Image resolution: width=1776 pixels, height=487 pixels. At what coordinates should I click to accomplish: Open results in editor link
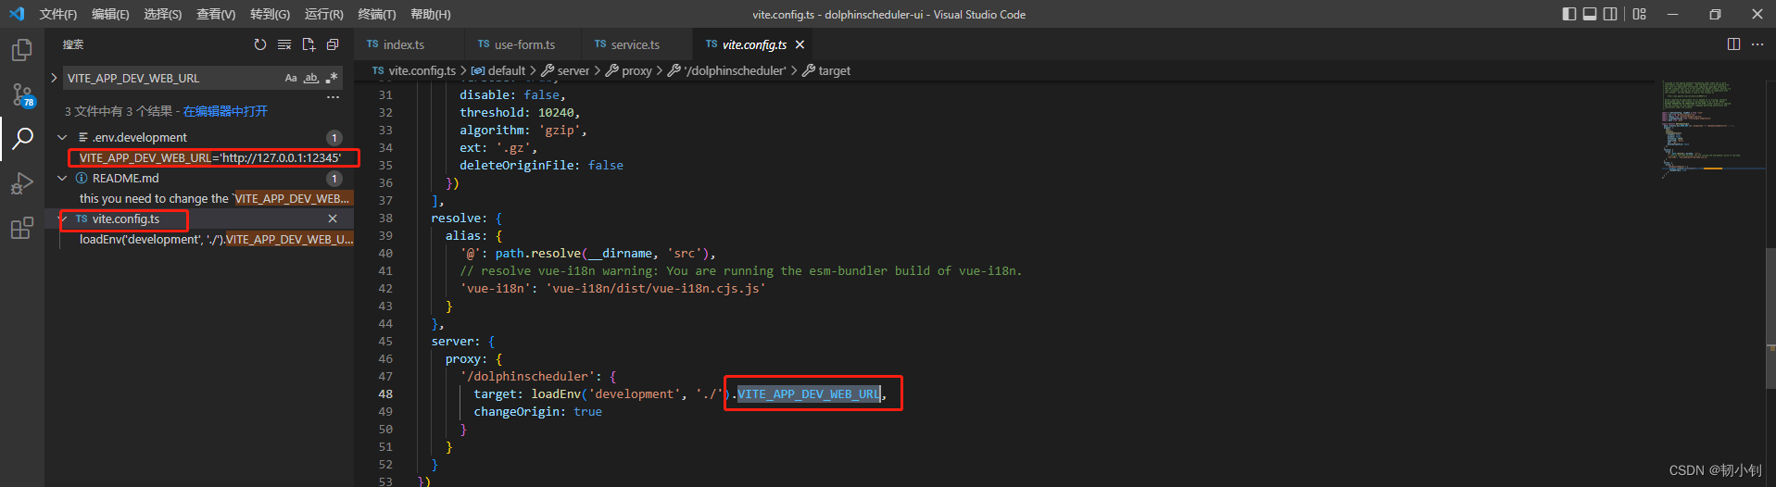click(x=225, y=111)
